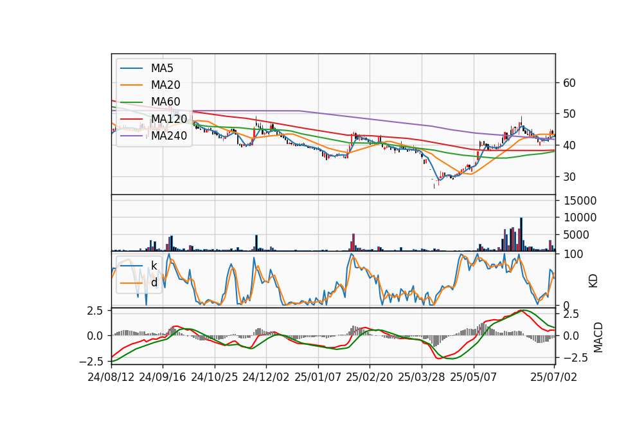Image resolution: width=617 pixels, height=444 pixels.
Task: Click the 25/01/07 date label
Action: point(318,377)
